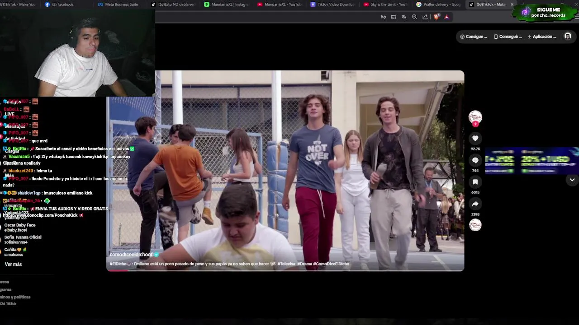Viewport: 579px width, 325px height.
Task: Click Brave Shields lion icon
Action: point(437,17)
